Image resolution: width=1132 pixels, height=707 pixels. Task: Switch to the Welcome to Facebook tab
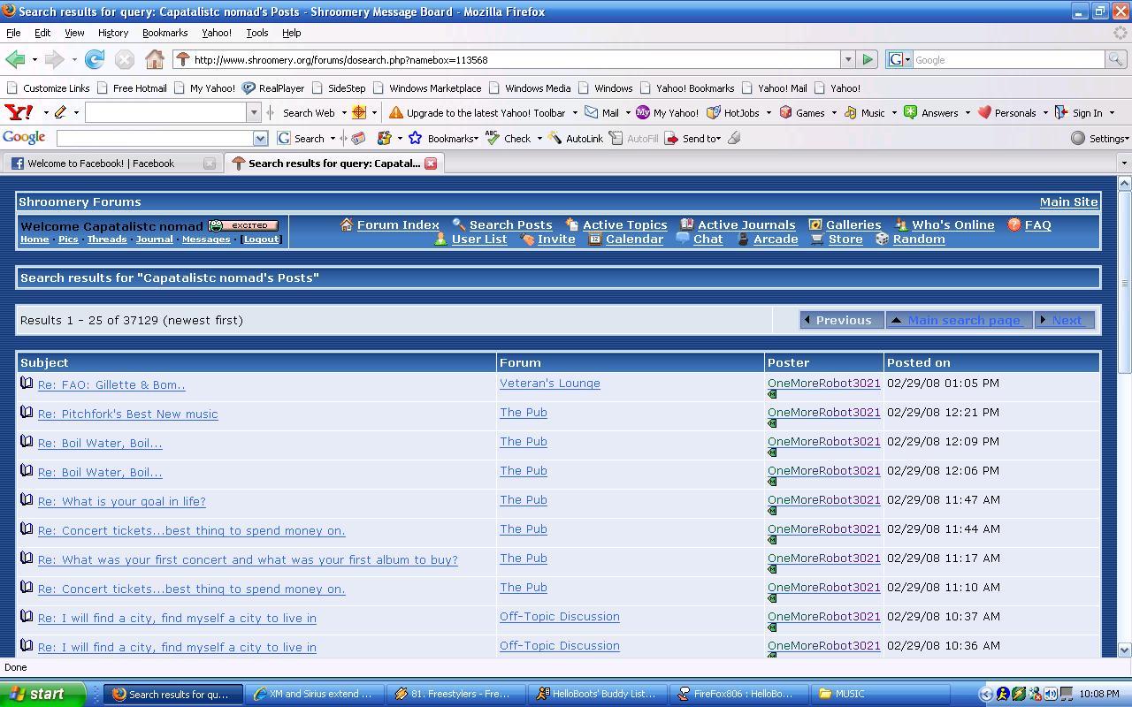111,163
